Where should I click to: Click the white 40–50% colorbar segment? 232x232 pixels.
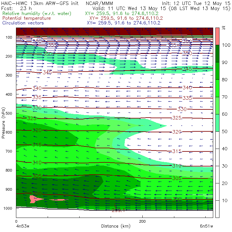(217, 140)
